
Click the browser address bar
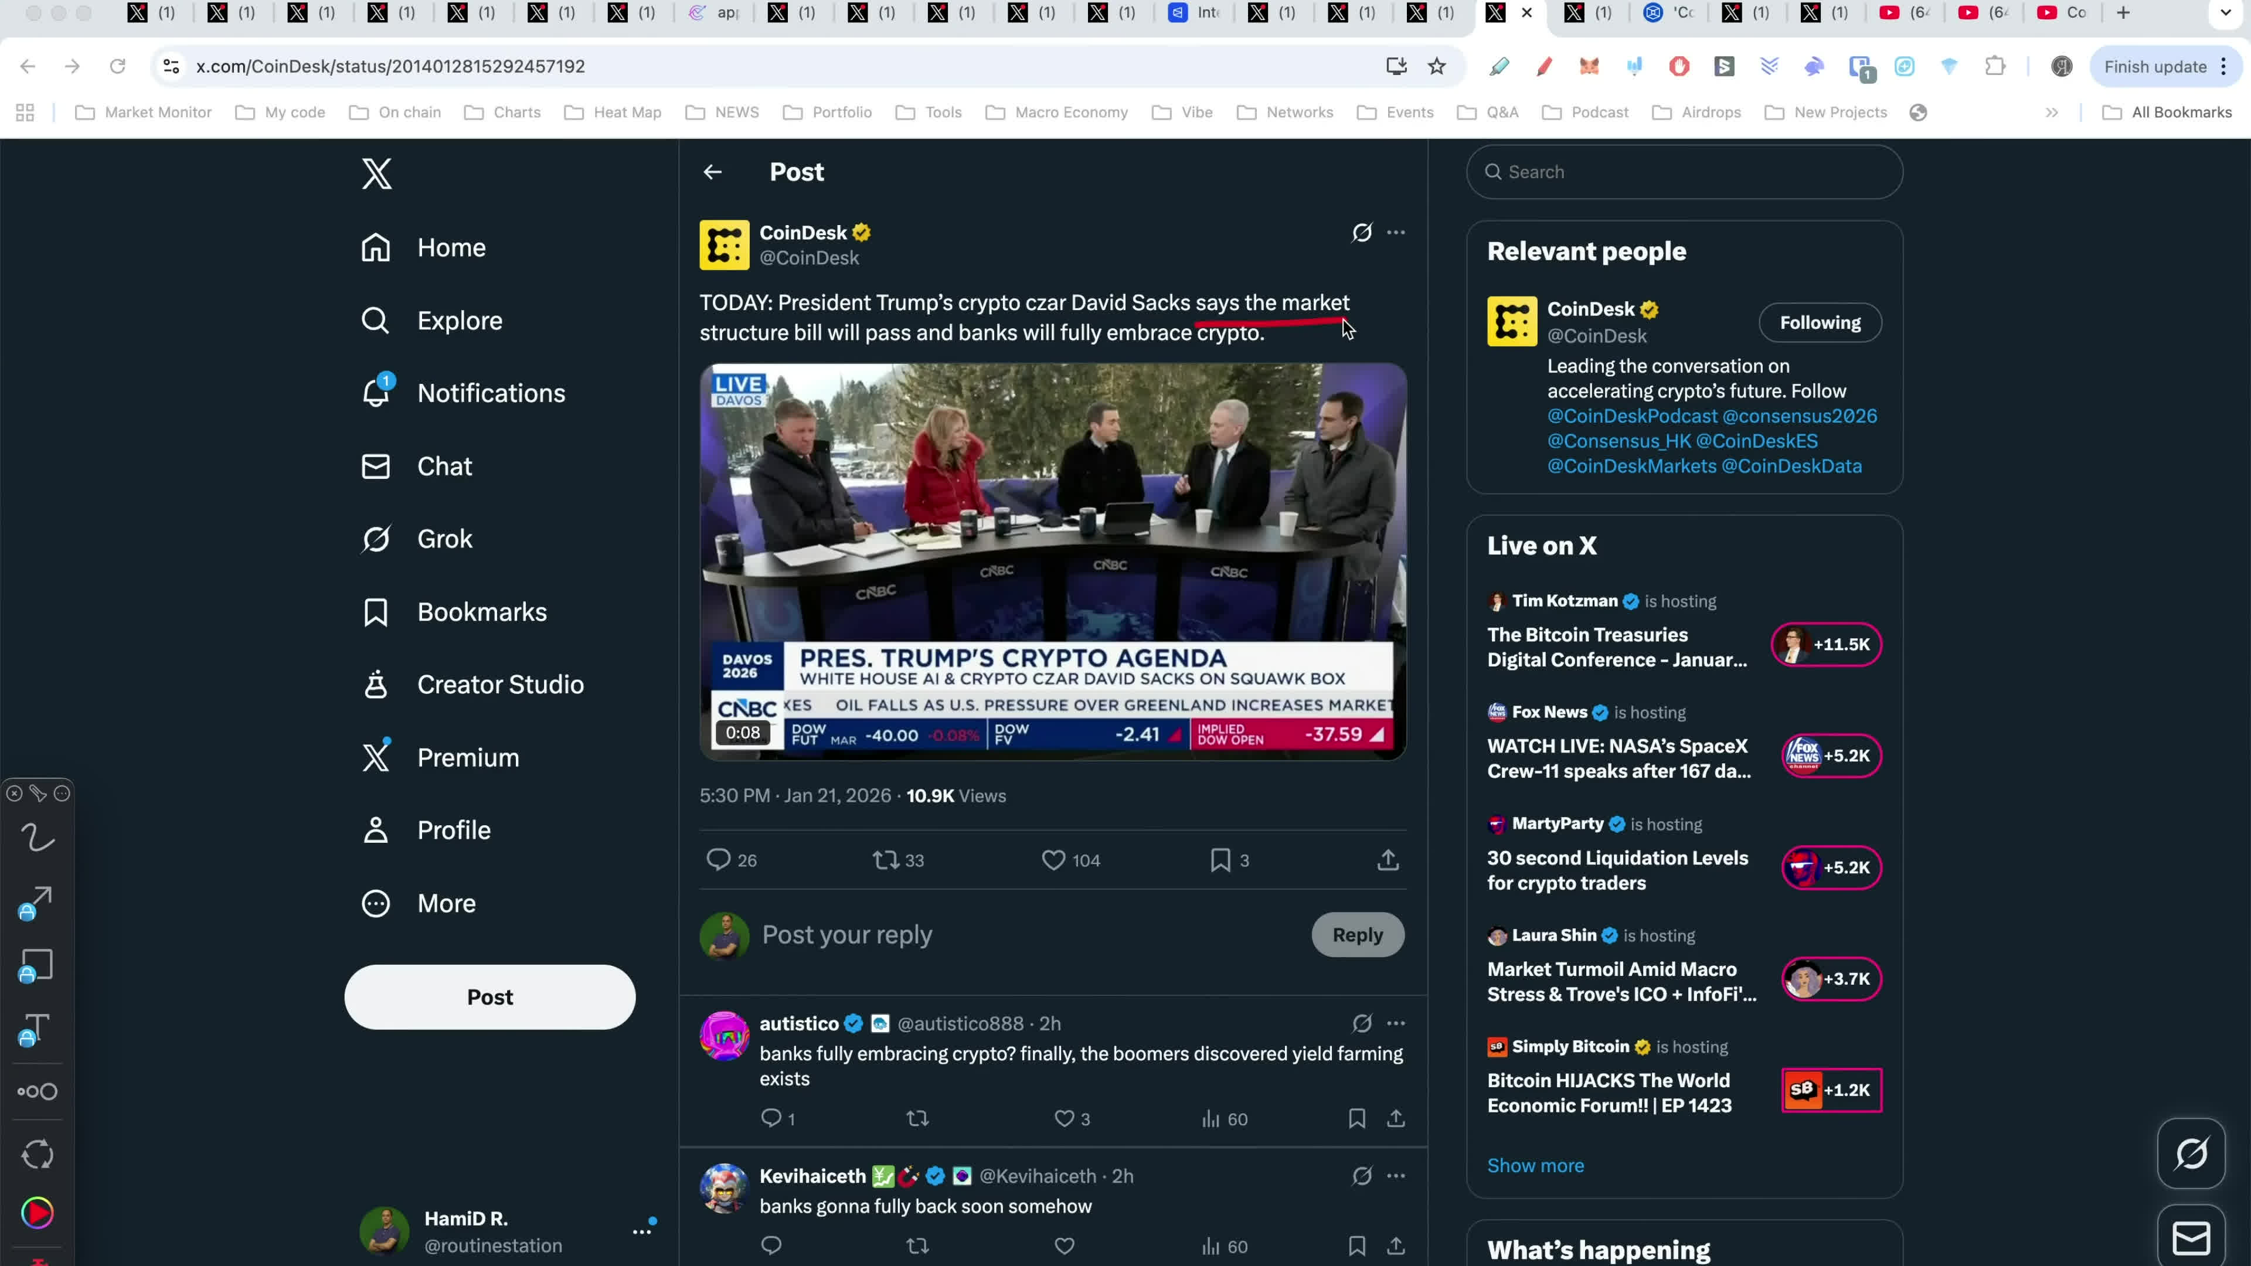pos(778,66)
